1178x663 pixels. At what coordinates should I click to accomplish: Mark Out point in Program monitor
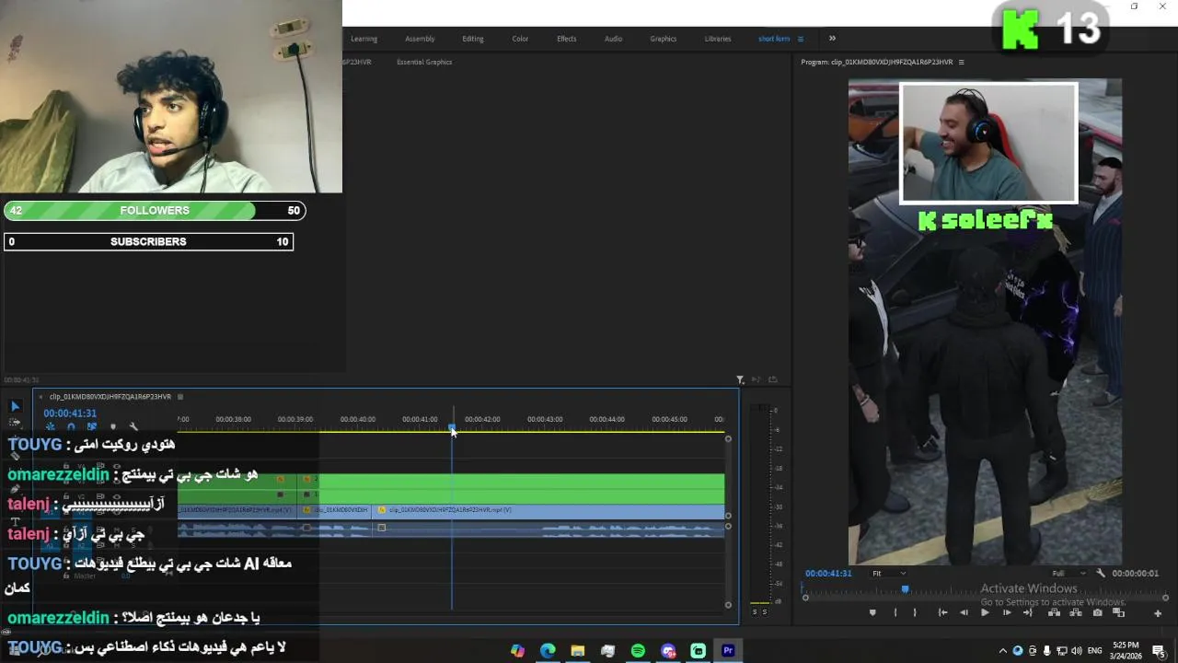[915, 612]
